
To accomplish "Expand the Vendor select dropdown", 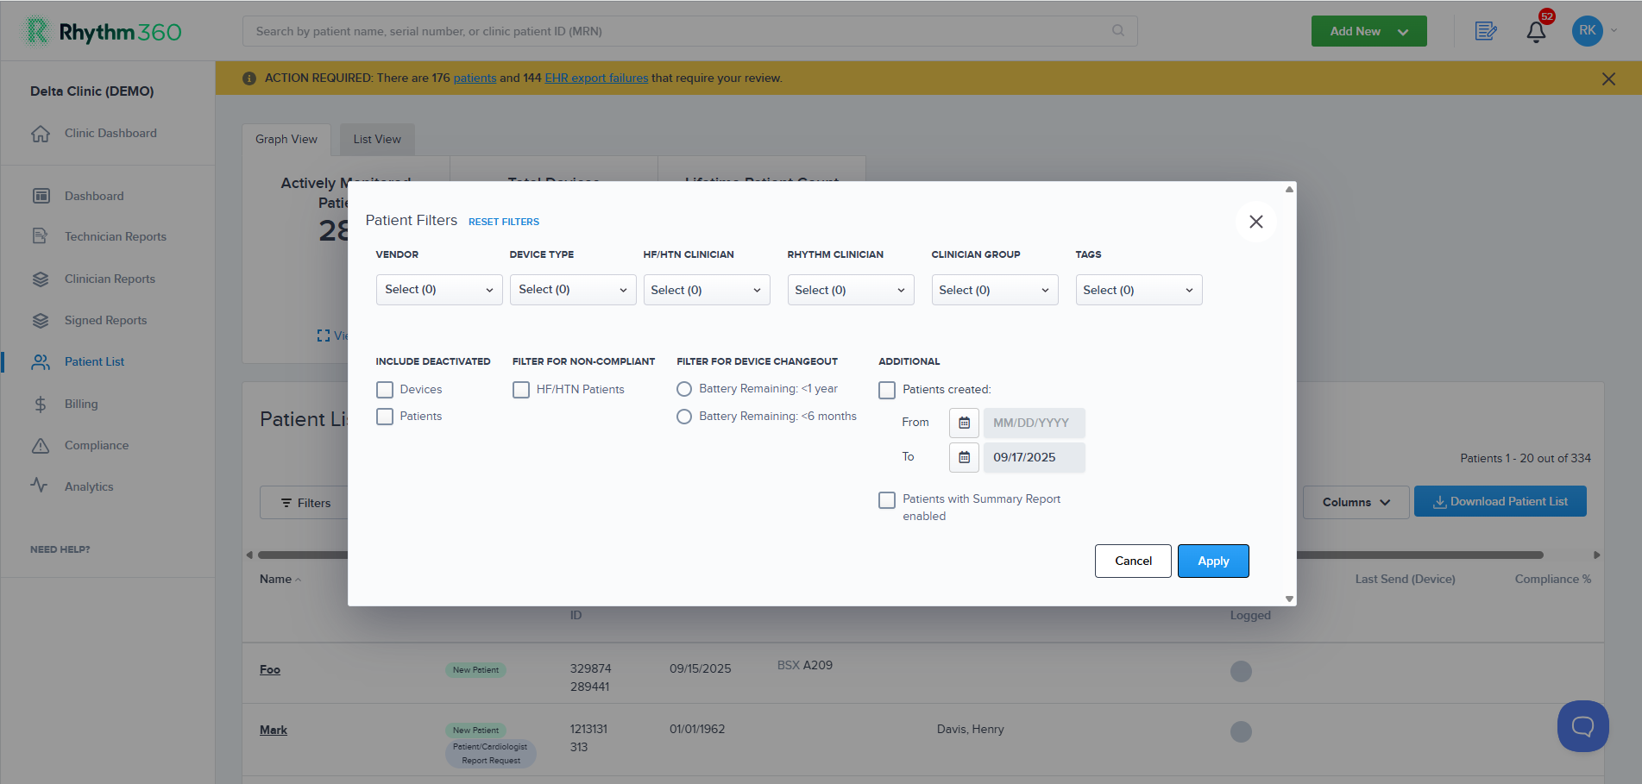I will (439, 290).
